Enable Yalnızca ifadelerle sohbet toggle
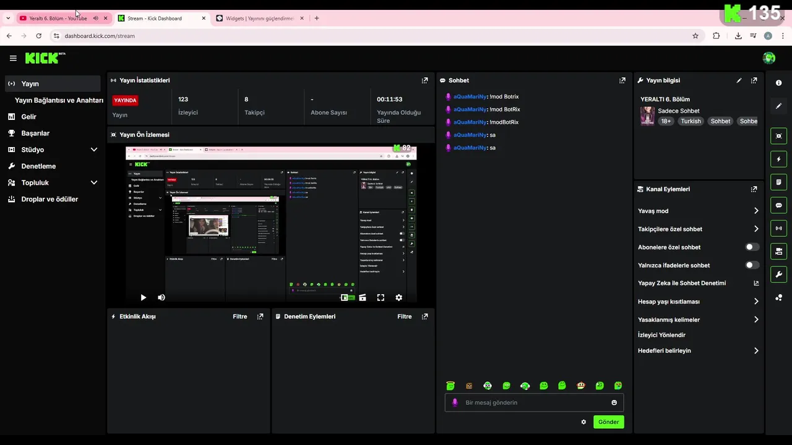792x445 pixels. click(752, 265)
